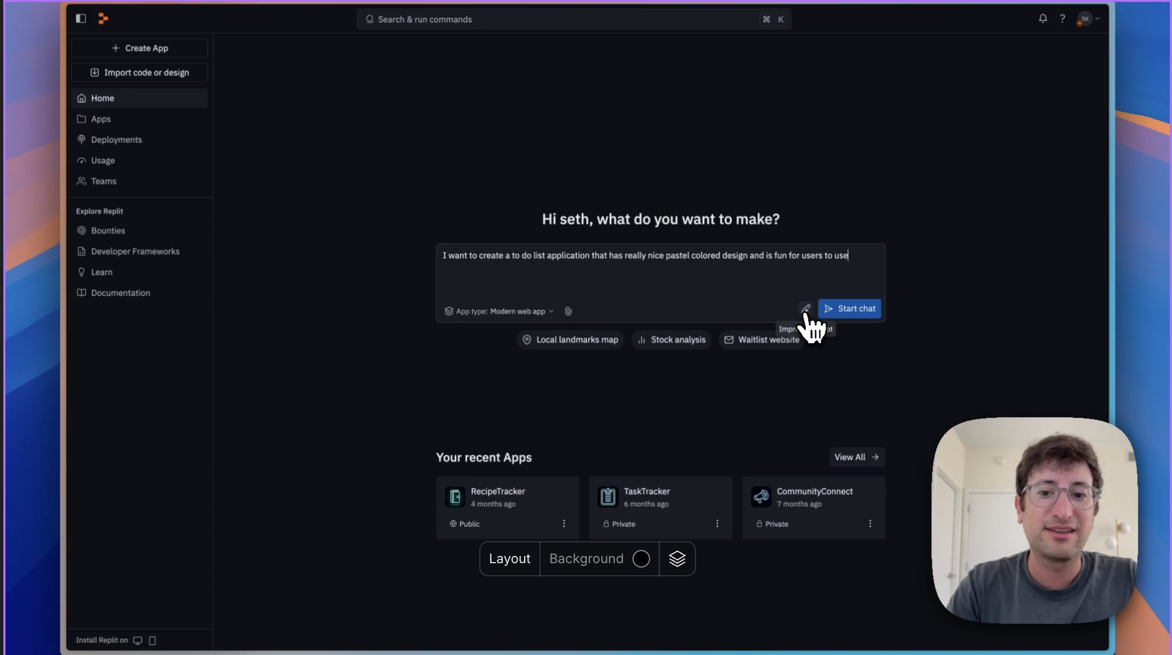The width and height of the screenshot is (1172, 655).
Task: Open the SK avatar menu
Action: (1086, 18)
